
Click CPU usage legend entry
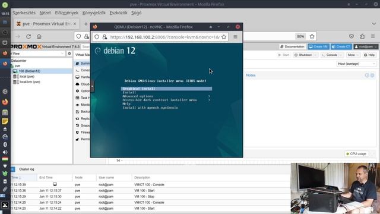click(x=356, y=154)
